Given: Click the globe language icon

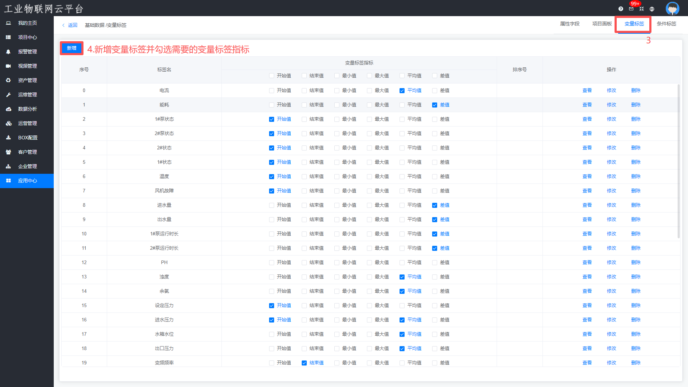Looking at the screenshot, I should click(652, 9).
